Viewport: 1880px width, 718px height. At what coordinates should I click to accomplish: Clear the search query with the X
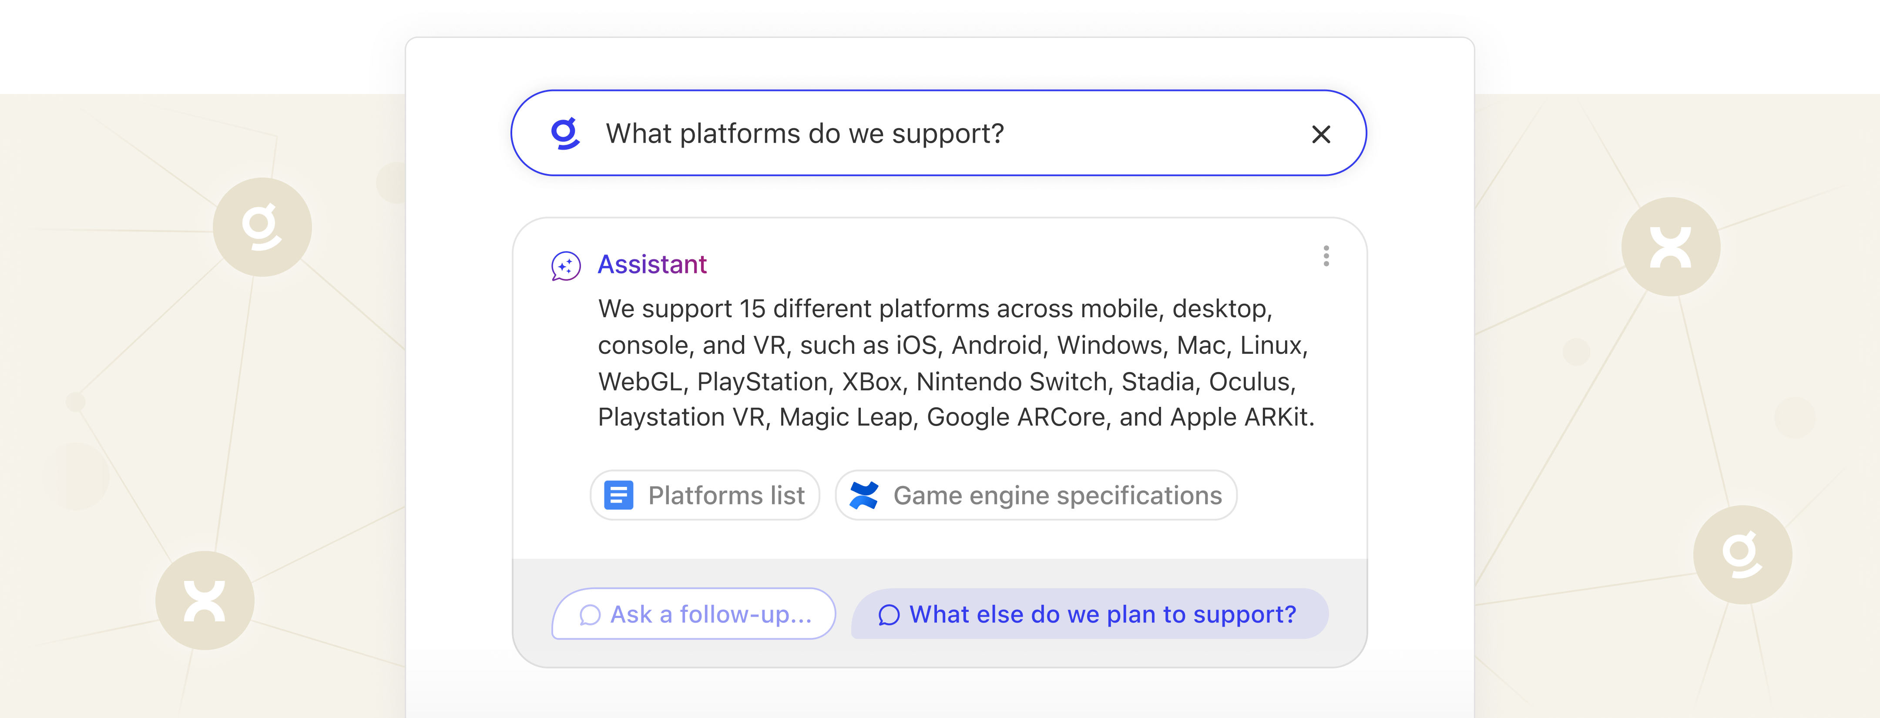pos(1320,134)
